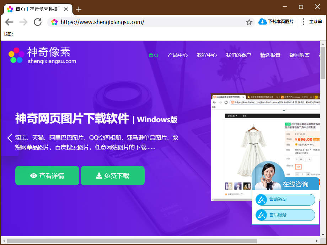
Task: Reload the current page
Action: click(x=38, y=22)
